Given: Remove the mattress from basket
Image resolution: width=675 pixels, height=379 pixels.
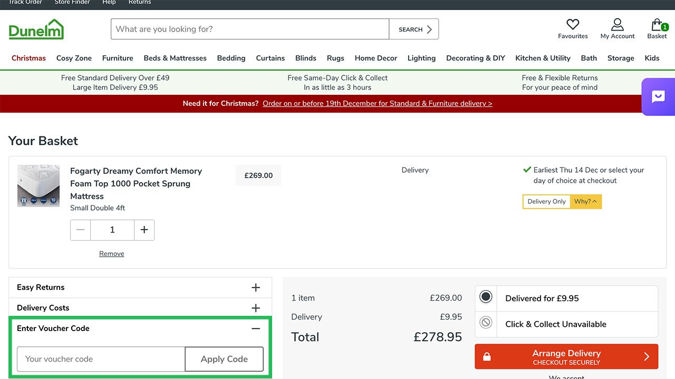Looking at the screenshot, I should click(x=112, y=254).
